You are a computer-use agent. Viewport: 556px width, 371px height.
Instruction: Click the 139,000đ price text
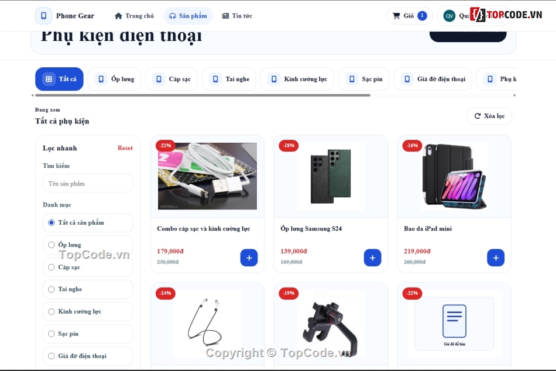click(x=294, y=251)
